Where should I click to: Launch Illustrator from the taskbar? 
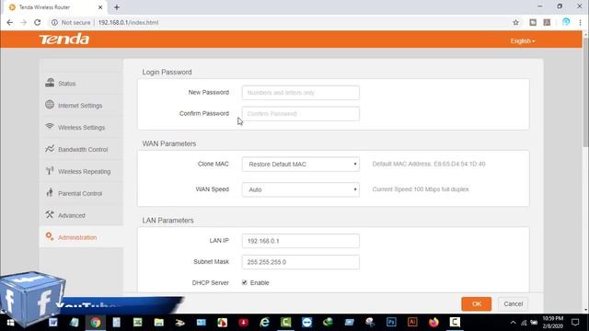(412, 323)
